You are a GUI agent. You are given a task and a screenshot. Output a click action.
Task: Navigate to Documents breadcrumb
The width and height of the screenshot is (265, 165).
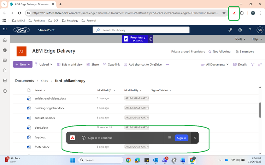(x=24, y=81)
